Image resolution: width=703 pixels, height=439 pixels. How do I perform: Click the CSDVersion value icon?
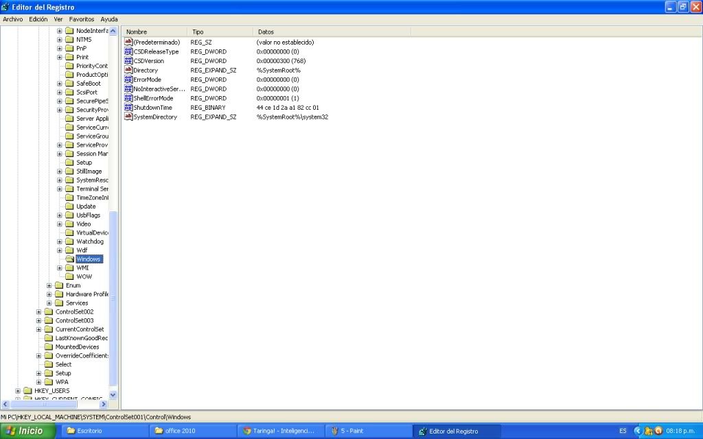128,61
